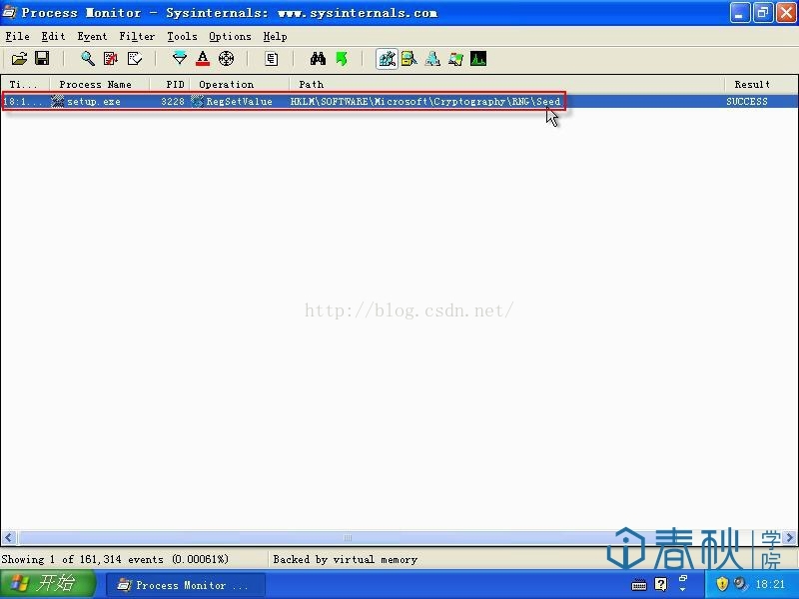The image size is (799, 599).
Task: Open the Options menu
Action: pos(230,36)
